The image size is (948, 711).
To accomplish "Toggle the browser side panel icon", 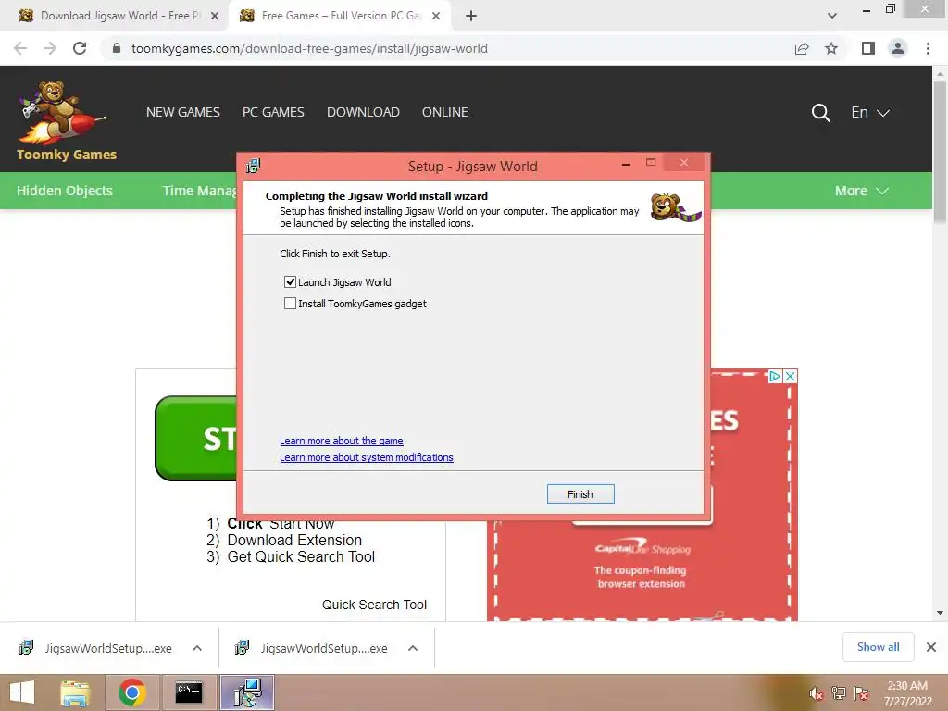I will pyautogui.click(x=868, y=48).
